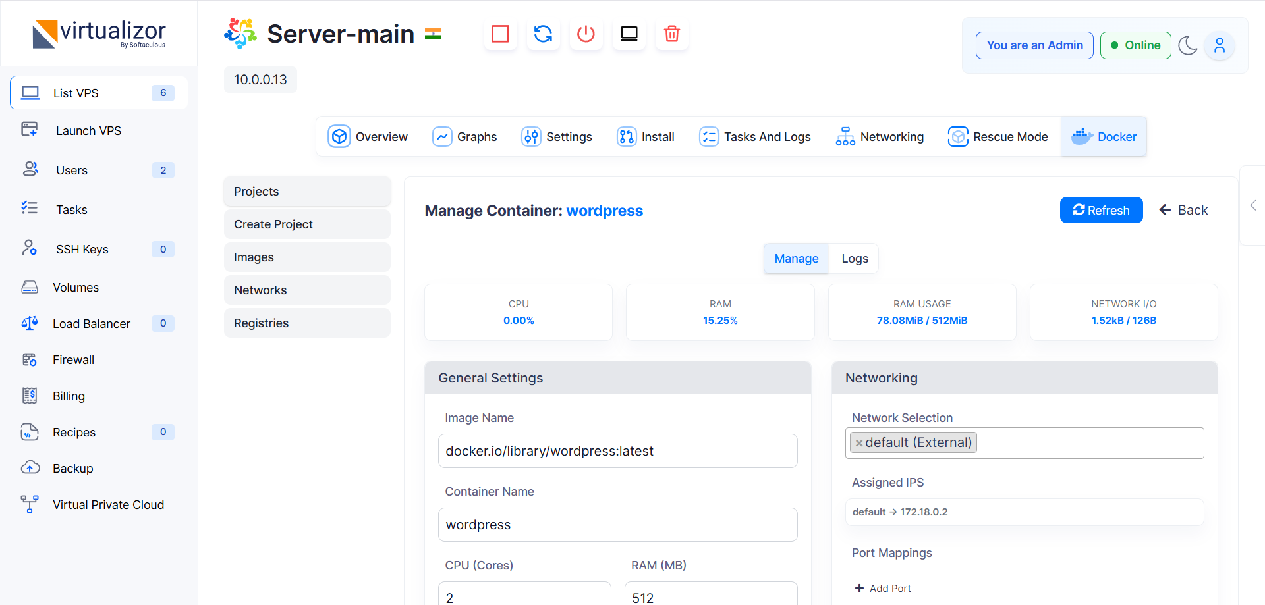1265x605 pixels.
Task: Click the Backup cloud icon
Action: pos(30,467)
